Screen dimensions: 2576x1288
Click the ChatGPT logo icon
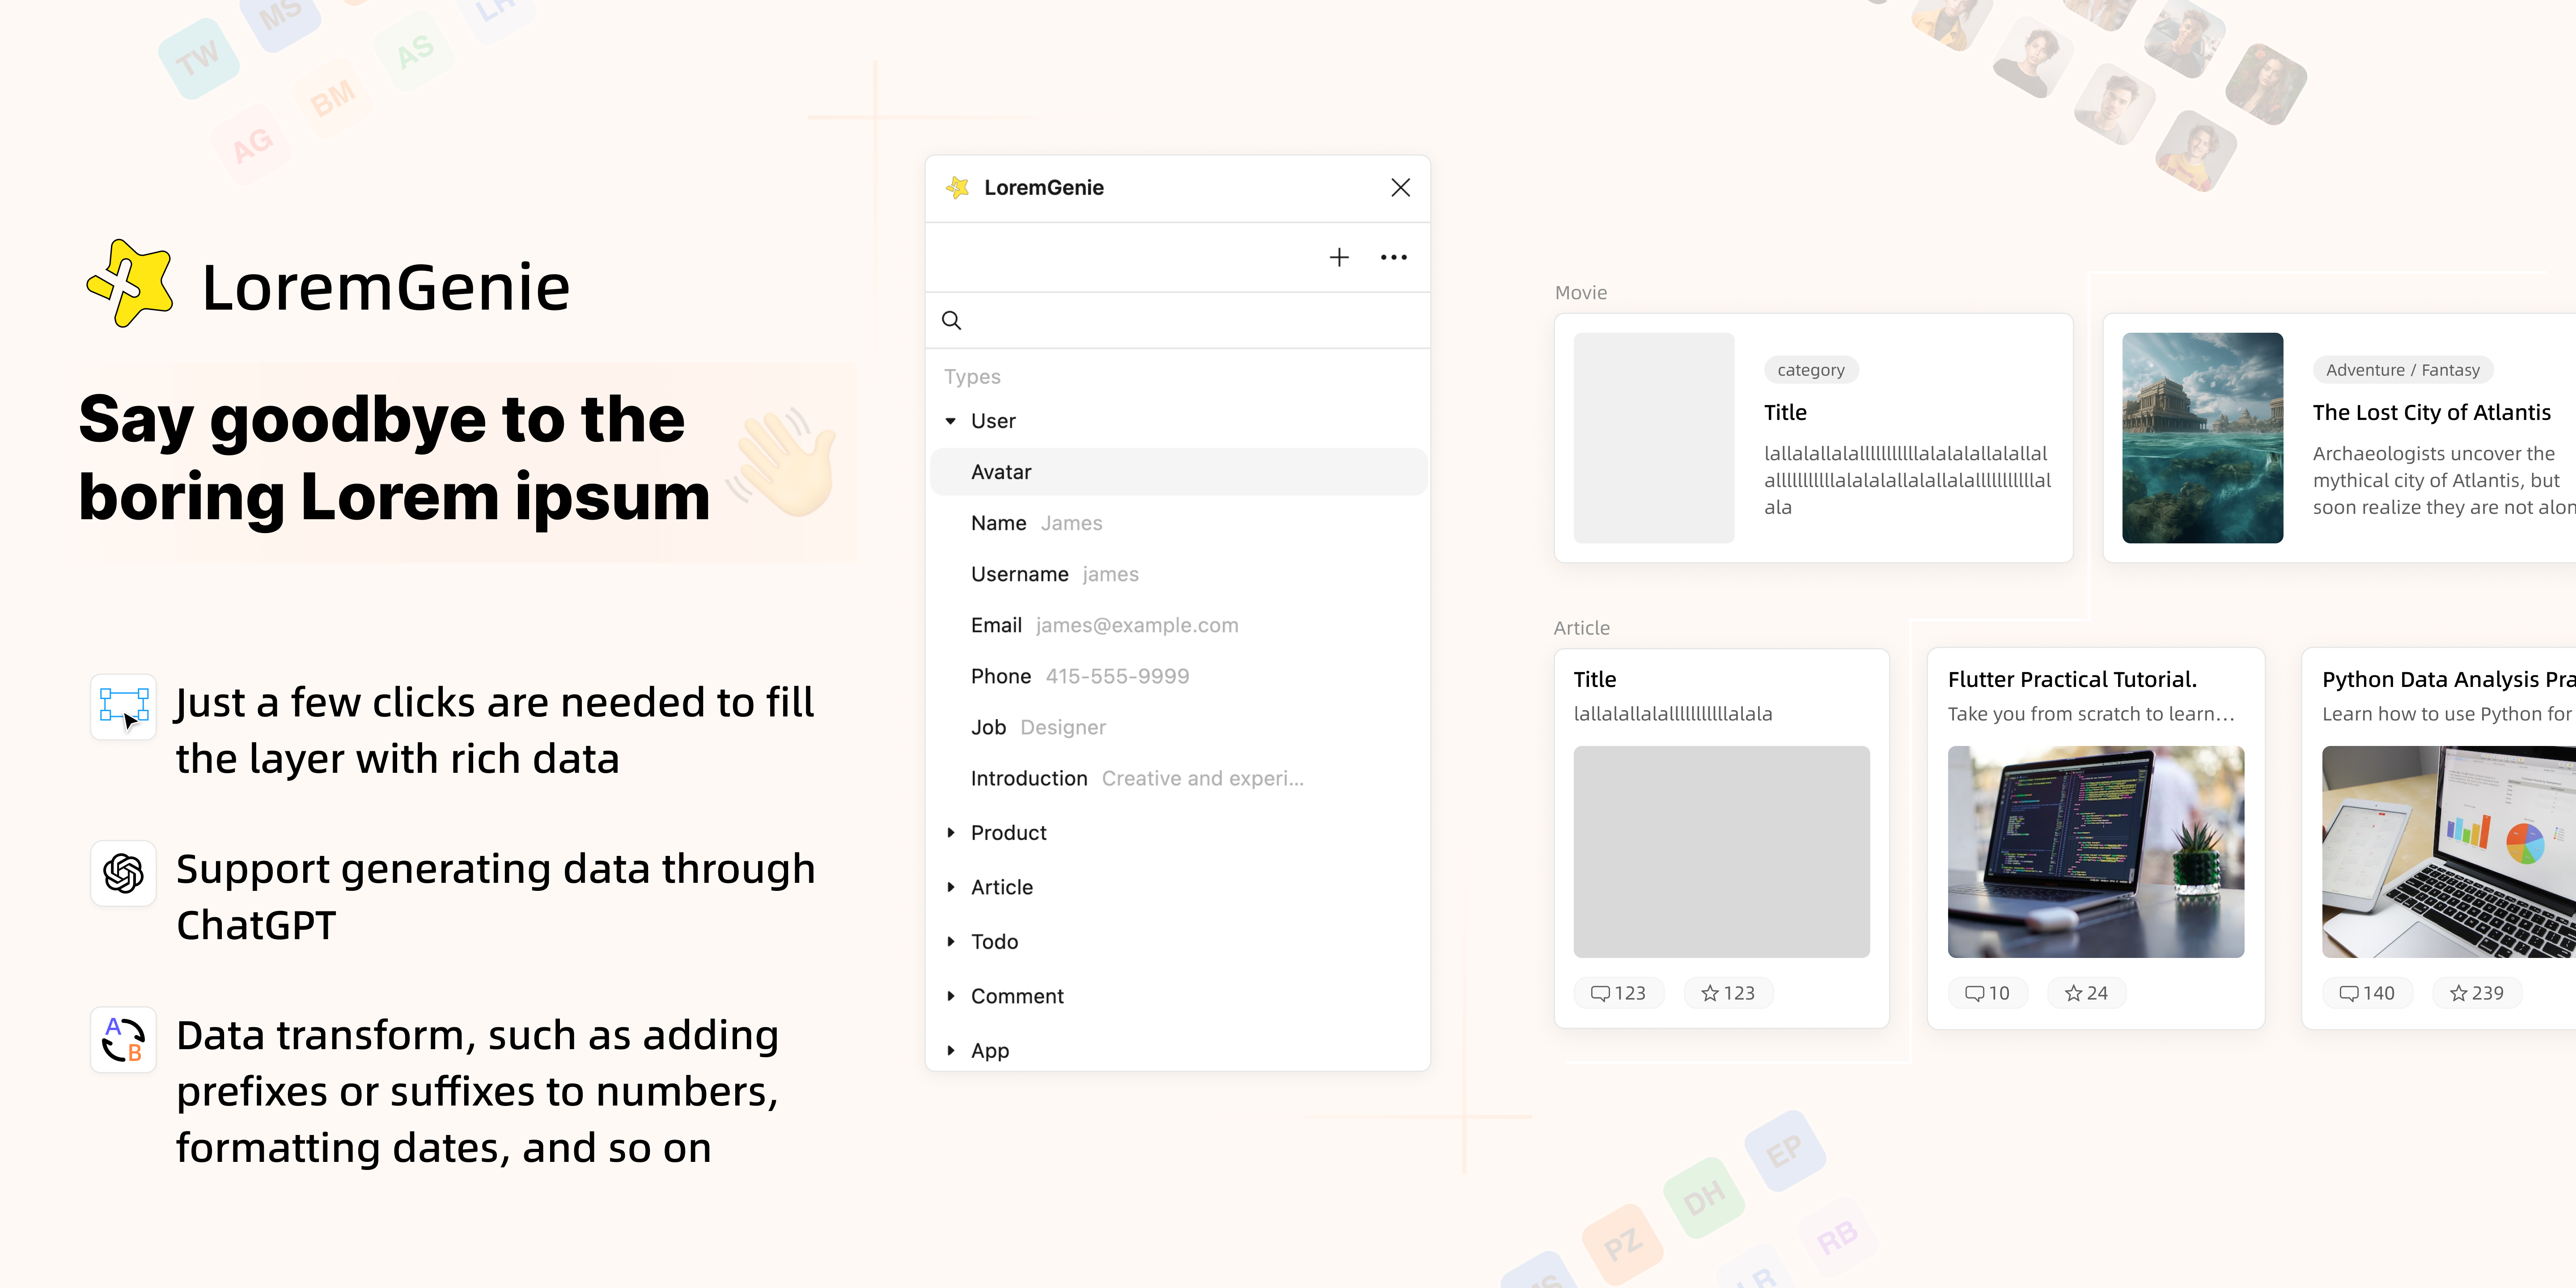click(123, 873)
